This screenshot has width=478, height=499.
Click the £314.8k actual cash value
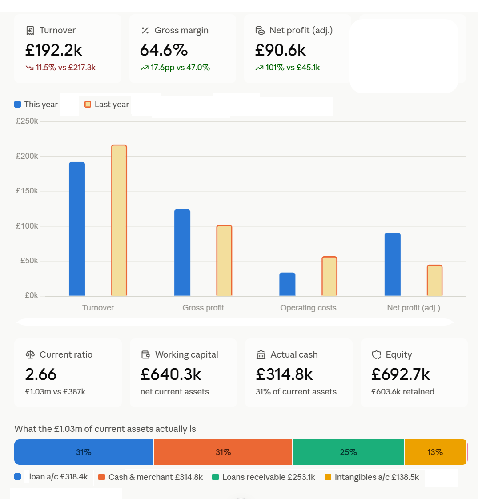(x=285, y=374)
